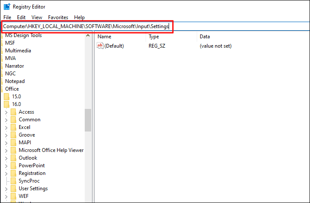Expand the Excel key
Image resolution: width=310 pixels, height=203 pixels.
6,128
